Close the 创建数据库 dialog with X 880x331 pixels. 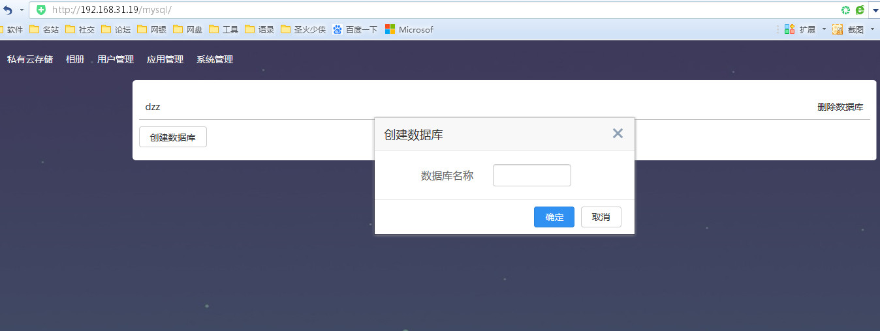pos(618,134)
